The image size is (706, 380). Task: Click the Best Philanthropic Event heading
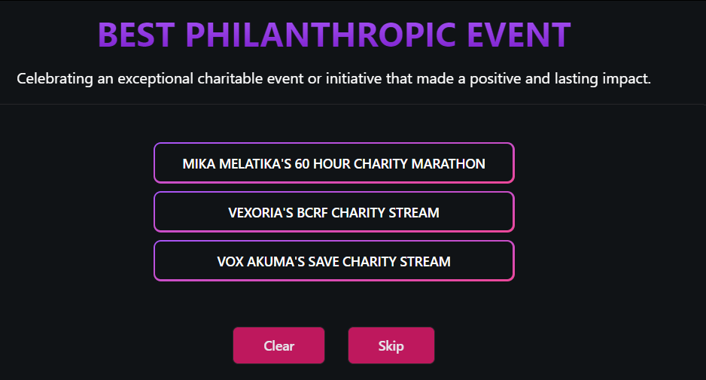pyautogui.click(x=334, y=35)
